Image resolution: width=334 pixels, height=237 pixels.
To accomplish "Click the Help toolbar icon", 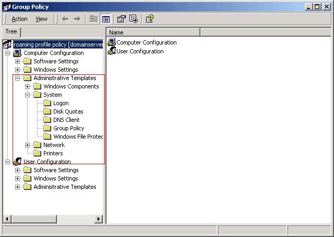I will click(x=149, y=19).
